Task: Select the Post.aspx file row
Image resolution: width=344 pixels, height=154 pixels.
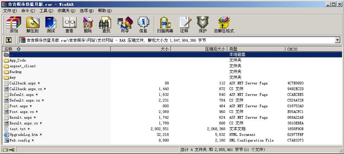Action: (172, 106)
